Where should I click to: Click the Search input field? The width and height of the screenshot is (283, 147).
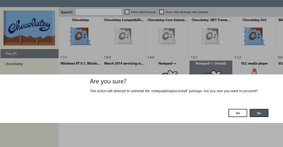pyautogui.click(x=99, y=12)
